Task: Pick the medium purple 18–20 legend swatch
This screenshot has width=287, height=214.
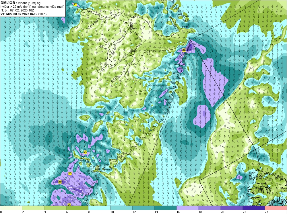Action: [210, 208]
